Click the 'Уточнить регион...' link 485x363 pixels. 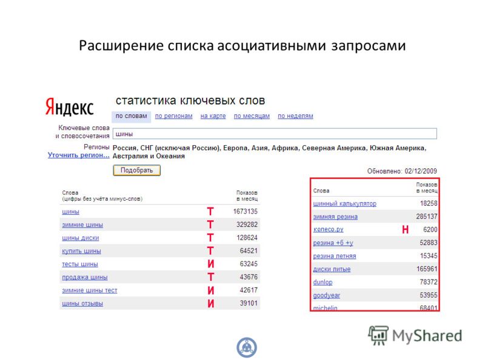(79, 155)
